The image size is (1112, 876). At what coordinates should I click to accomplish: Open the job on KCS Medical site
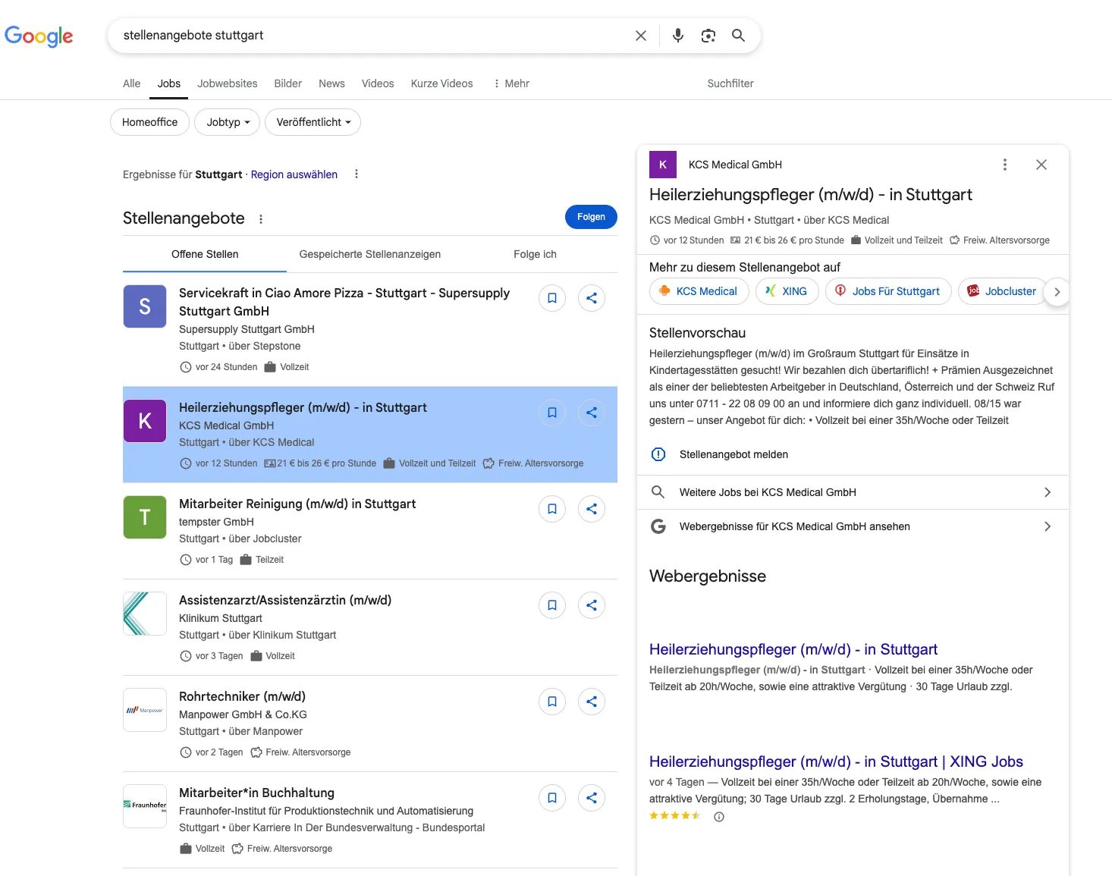[x=699, y=291]
